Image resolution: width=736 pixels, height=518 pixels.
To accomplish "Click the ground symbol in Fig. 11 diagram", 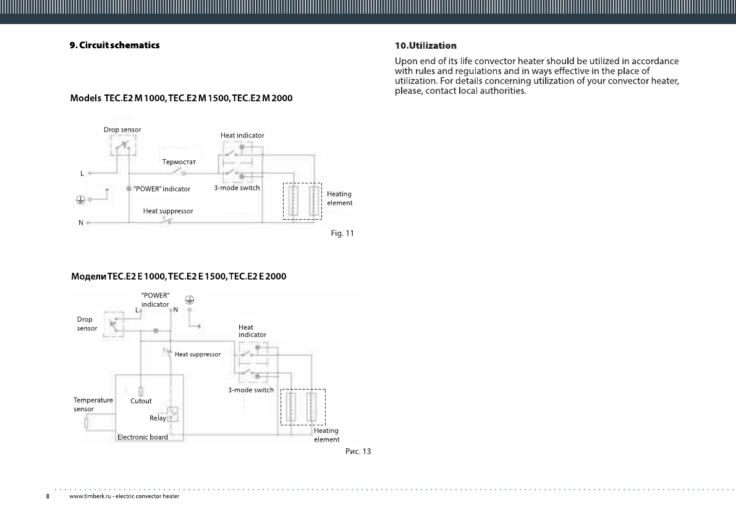I will point(80,200).
